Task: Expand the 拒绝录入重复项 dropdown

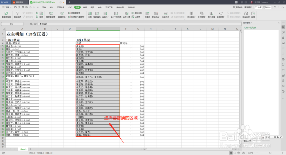Action: (x=85, y=17)
